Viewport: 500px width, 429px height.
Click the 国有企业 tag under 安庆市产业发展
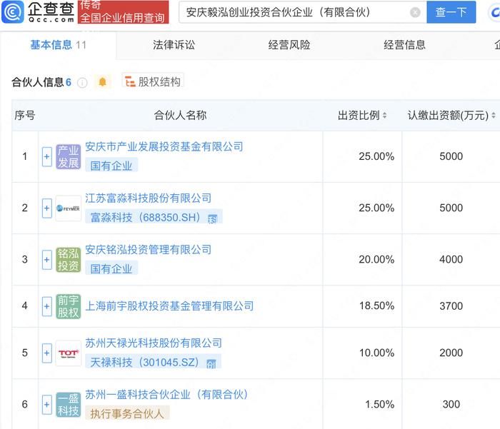[111, 166]
